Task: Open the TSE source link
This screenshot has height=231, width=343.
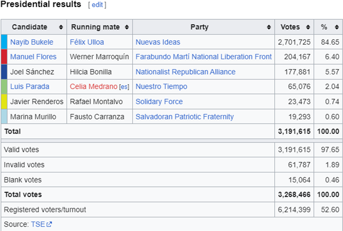Action: [38, 224]
